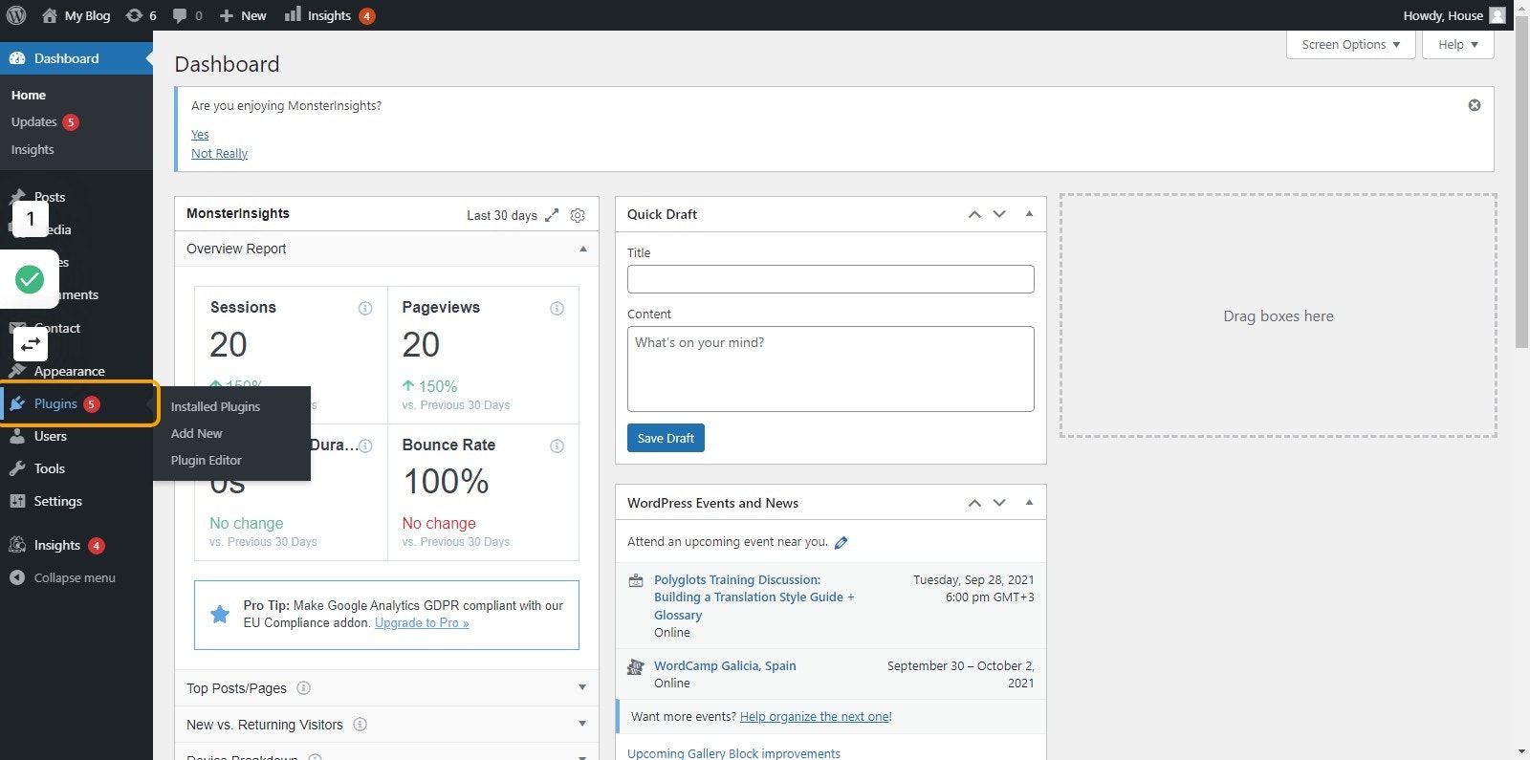Open the Help dropdown
Image resolution: width=1530 pixels, height=760 pixels.
[x=1458, y=45]
